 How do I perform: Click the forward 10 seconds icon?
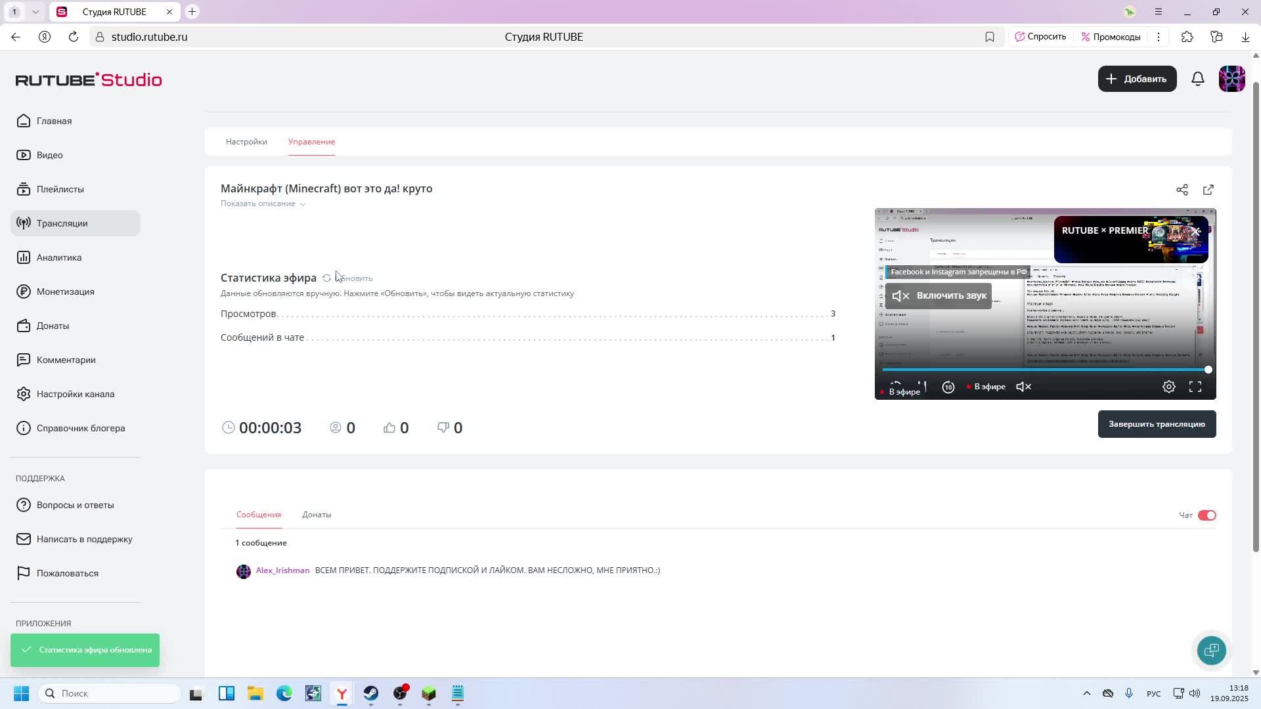click(x=948, y=387)
